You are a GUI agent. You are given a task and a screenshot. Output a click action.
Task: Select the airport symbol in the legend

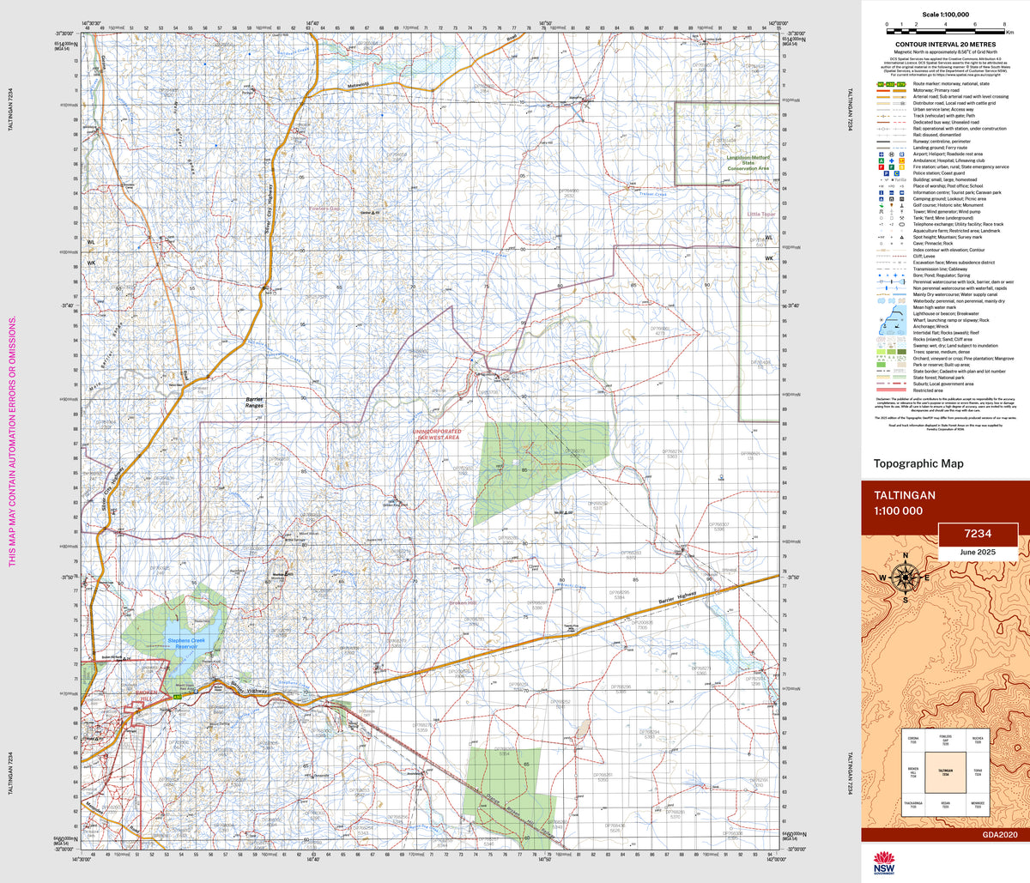point(882,154)
